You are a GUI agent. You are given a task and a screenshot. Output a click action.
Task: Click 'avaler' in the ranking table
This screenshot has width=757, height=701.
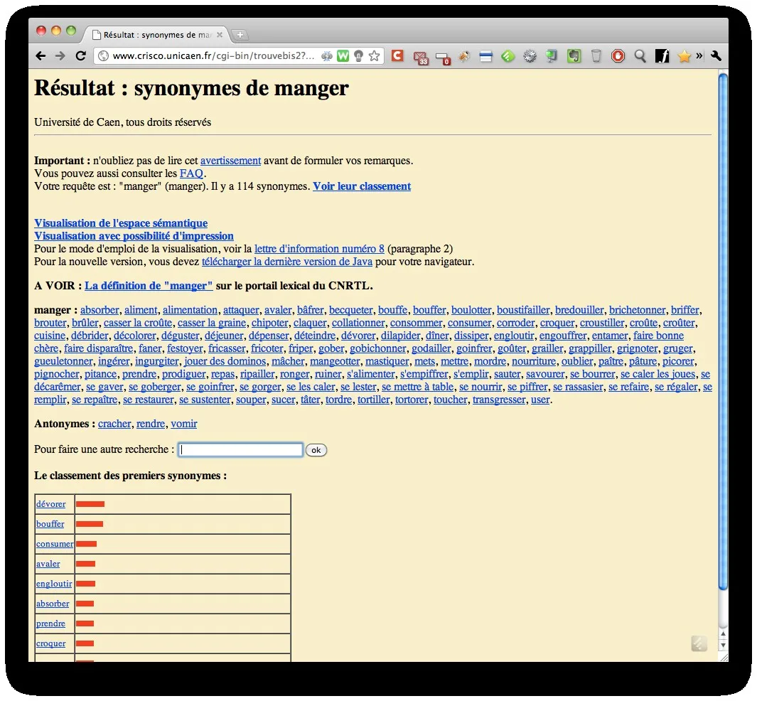coord(48,564)
